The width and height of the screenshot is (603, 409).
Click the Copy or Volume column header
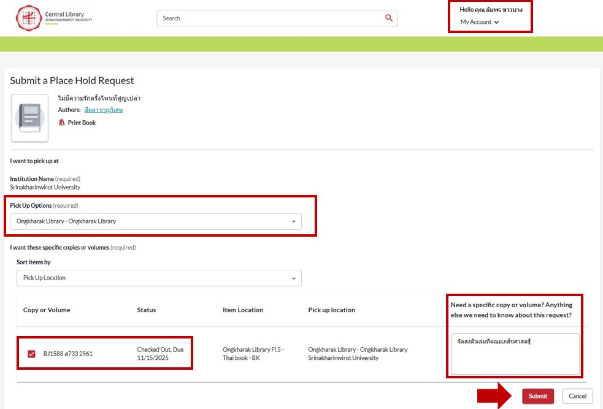click(x=47, y=310)
